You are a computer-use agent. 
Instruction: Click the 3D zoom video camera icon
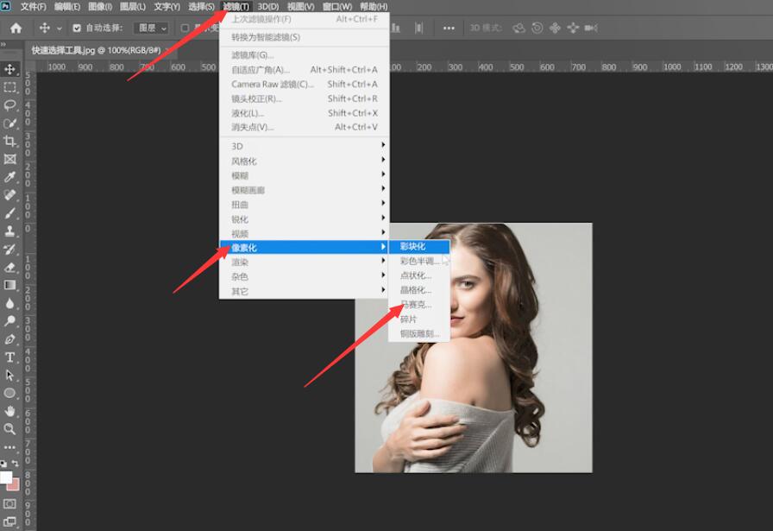pos(591,28)
